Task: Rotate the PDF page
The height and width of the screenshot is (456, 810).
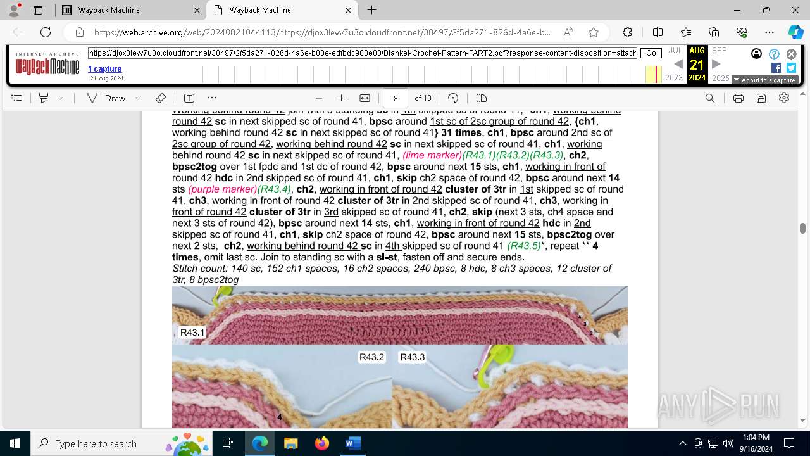Action: 453,98
